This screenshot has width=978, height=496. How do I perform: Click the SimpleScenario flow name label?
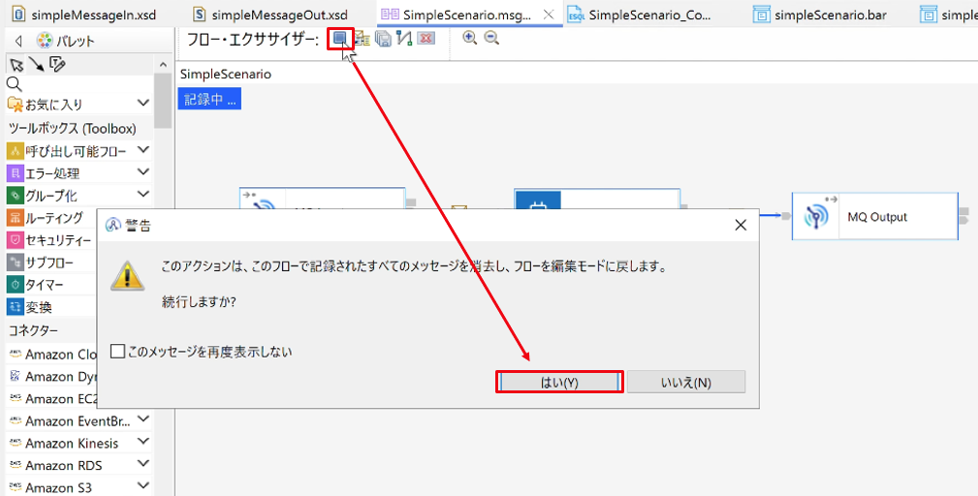pos(226,75)
